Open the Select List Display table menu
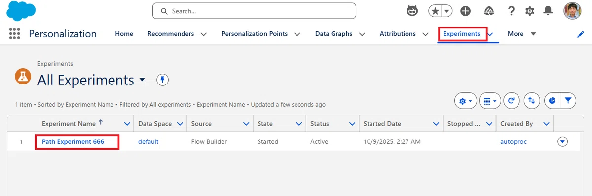This screenshot has width=592, height=196. [x=490, y=101]
